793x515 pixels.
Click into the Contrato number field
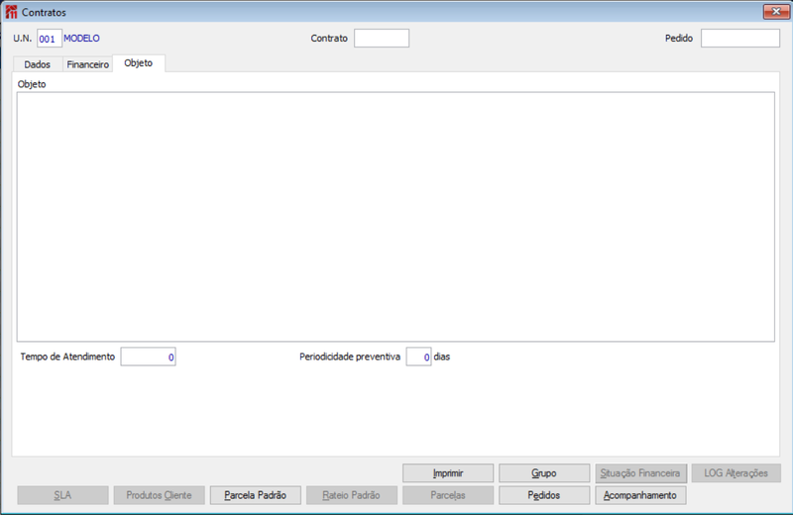click(382, 39)
